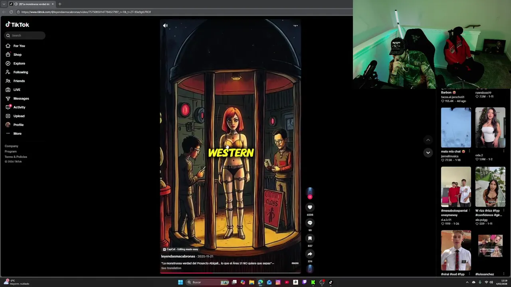Open the three-dot options on the video
The height and width of the screenshot is (287, 511).
[x=295, y=26]
